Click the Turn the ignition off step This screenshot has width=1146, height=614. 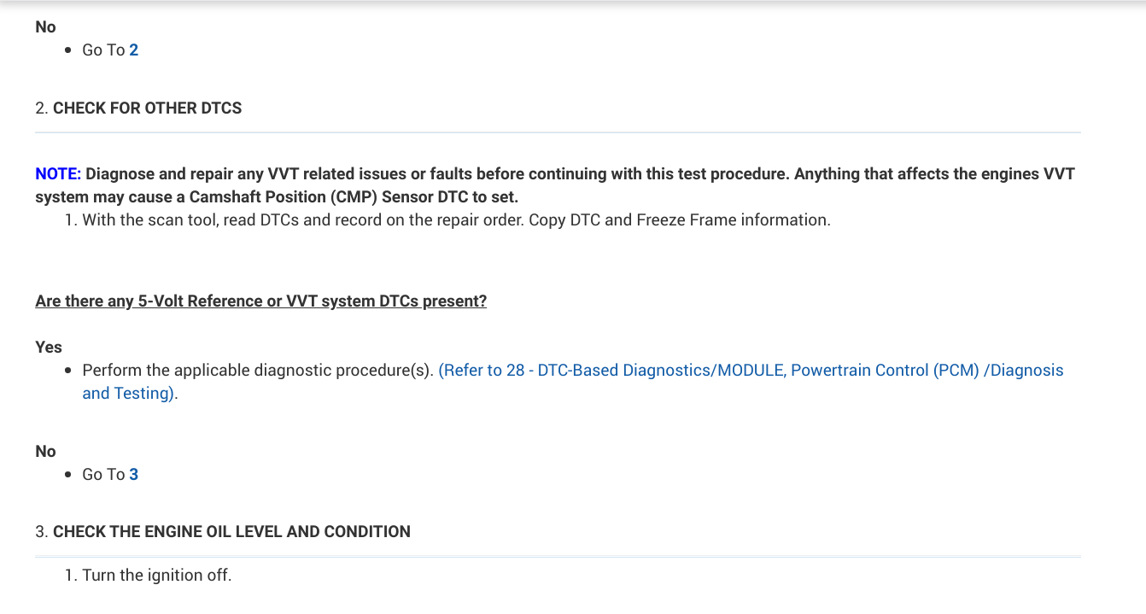156,576
